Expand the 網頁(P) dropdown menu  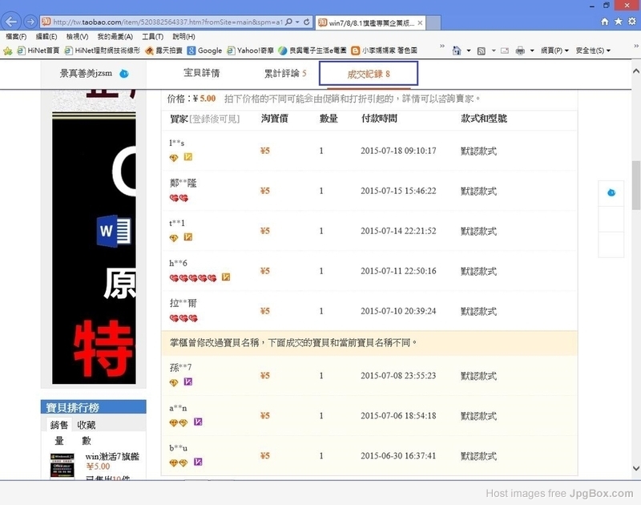554,50
